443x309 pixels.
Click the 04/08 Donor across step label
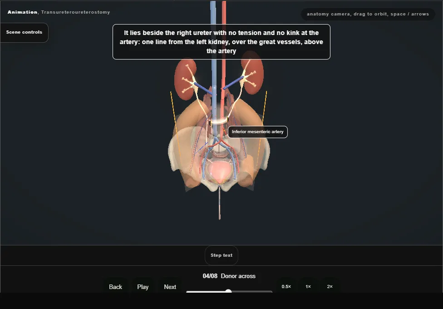point(229,276)
